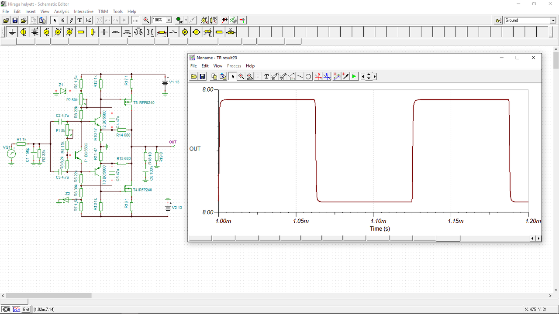The height and width of the screenshot is (314, 559).
Task: Click the Ground component icon
Action: pos(12,32)
